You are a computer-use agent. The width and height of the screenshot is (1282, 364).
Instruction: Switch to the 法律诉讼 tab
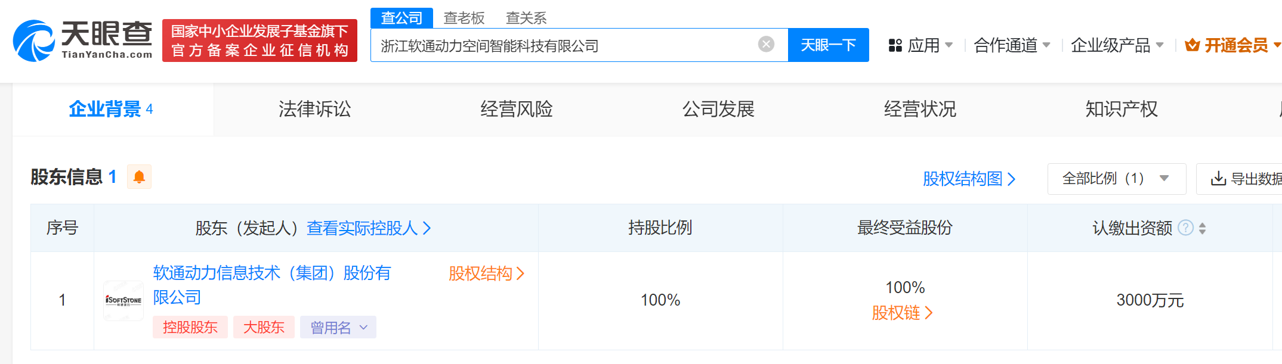(x=314, y=109)
